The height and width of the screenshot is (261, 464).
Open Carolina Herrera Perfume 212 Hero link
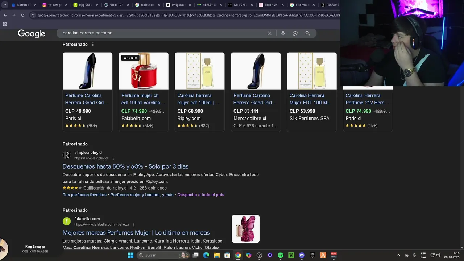click(368, 99)
